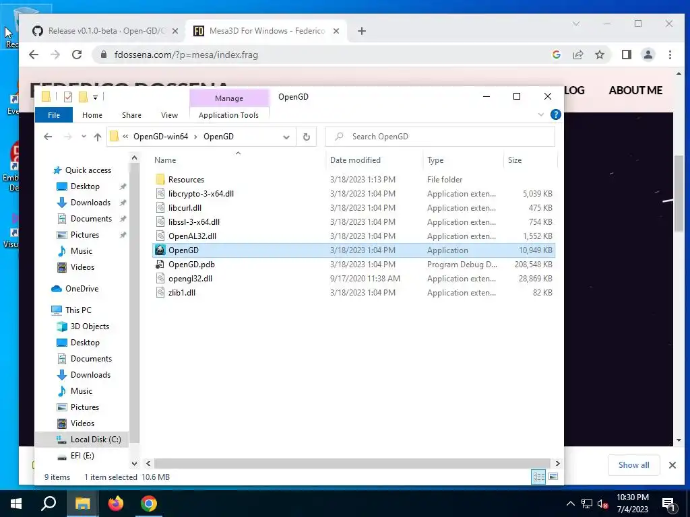The width and height of the screenshot is (690, 517).
Task: Select the Resources folder icon
Action: click(160, 179)
